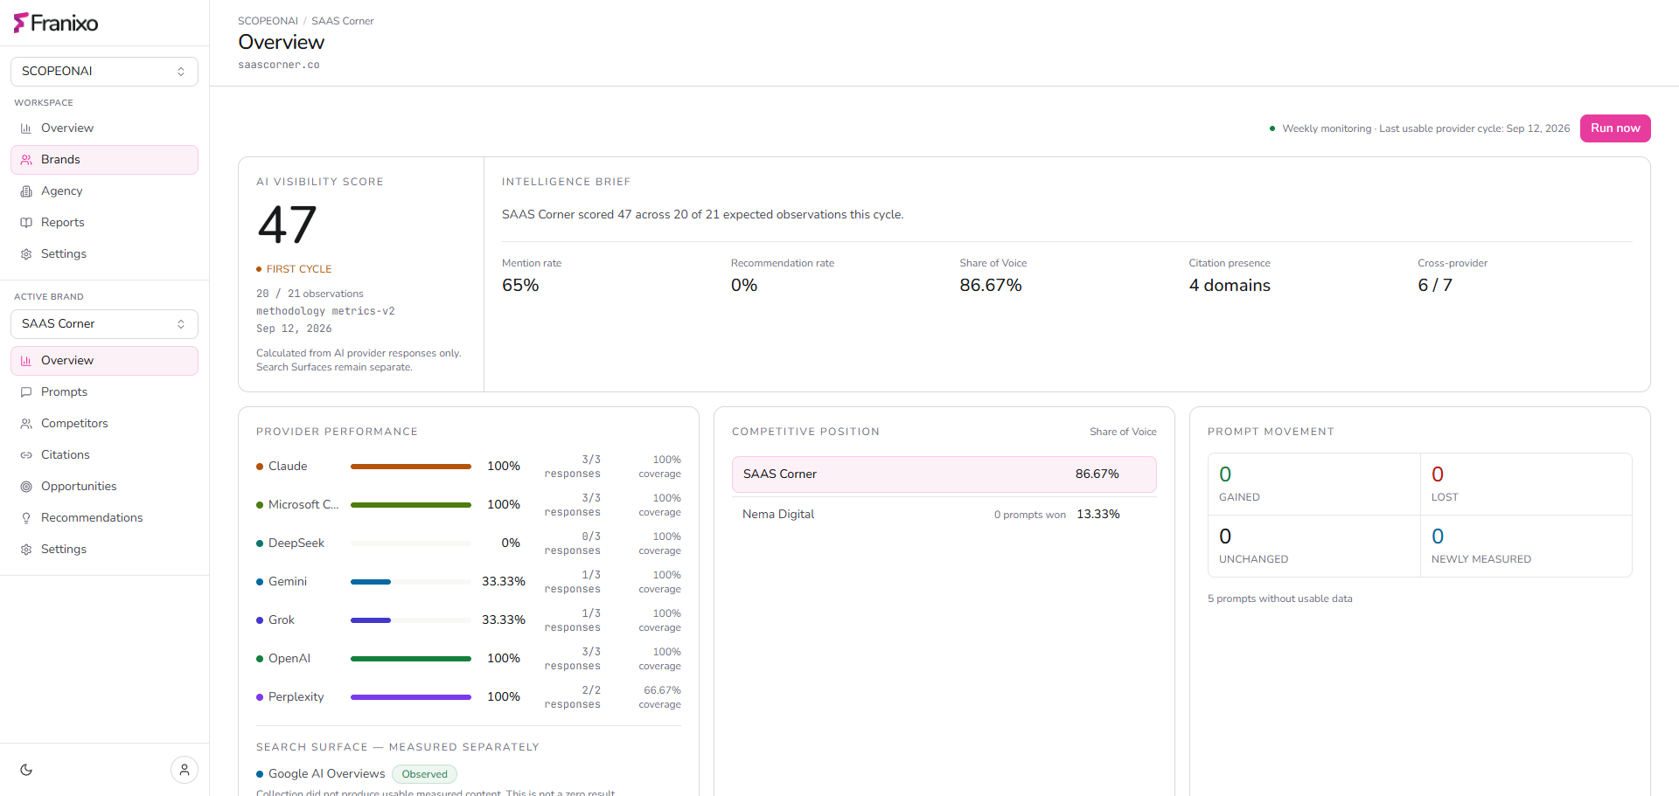Screen dimensions: 1679x796
Task: Click the workspace Overview chart icon
Action: coord(26,128)
